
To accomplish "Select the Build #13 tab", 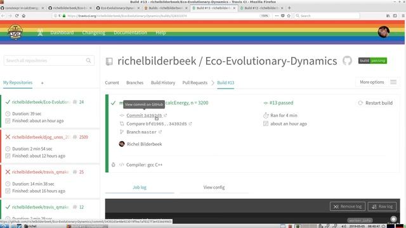I will pyautogui.click(x=226, y=83).
